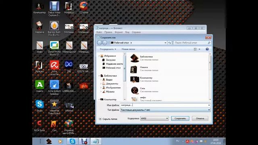Expand the Видео library node

pos(101,80)
